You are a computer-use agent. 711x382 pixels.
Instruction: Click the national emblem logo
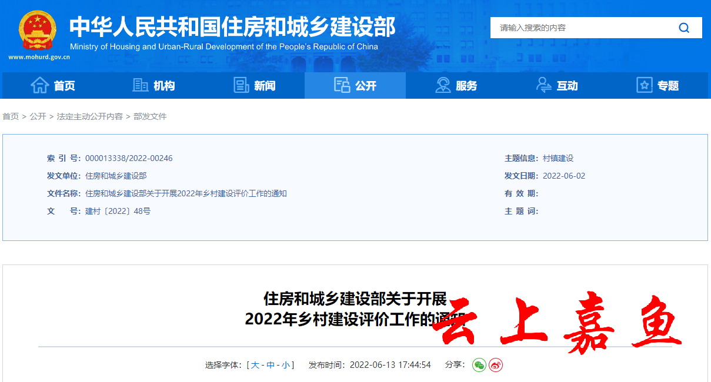[38, 31]
